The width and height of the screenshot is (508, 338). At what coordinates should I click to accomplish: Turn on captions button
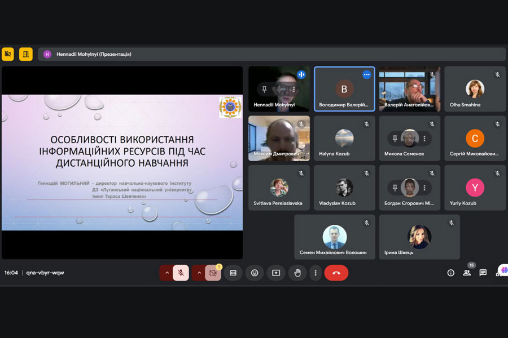(x=233, y=273)
